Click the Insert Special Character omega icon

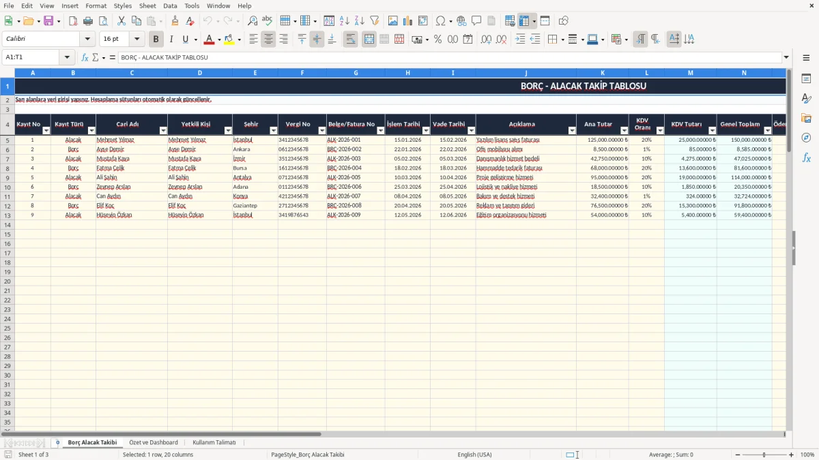pyautogui.click(x=440, y=21)
